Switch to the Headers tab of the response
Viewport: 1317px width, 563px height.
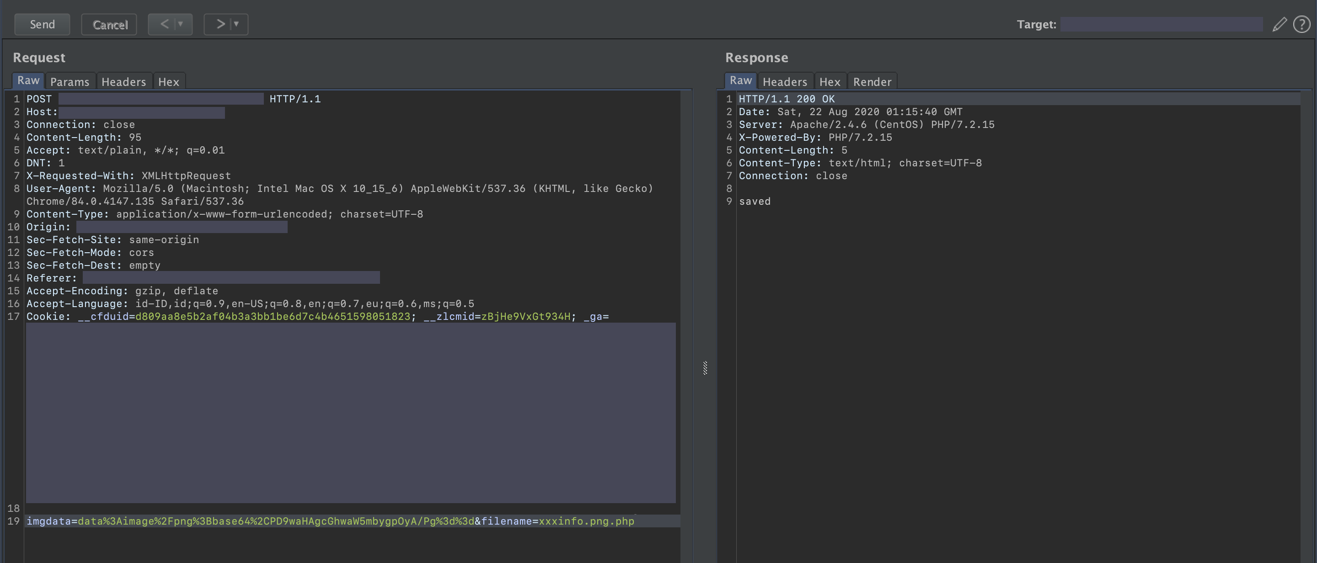[x=784, y=81]
